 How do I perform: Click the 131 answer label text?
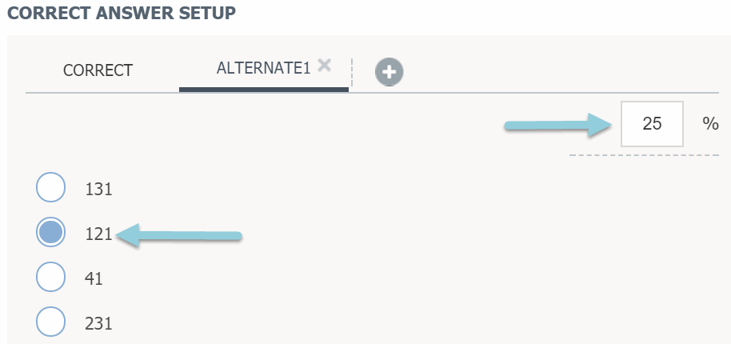coord(100,190)
